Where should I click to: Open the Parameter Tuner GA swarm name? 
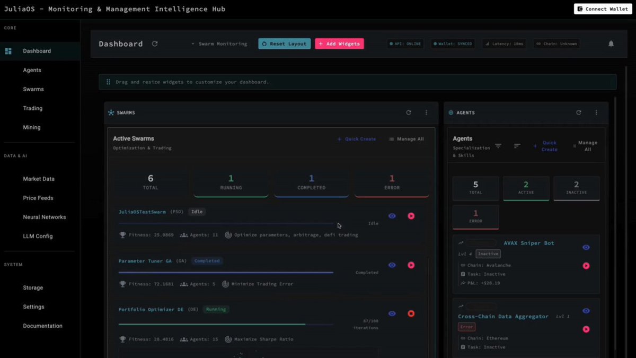pyautogui.click(x=145, y=261)
